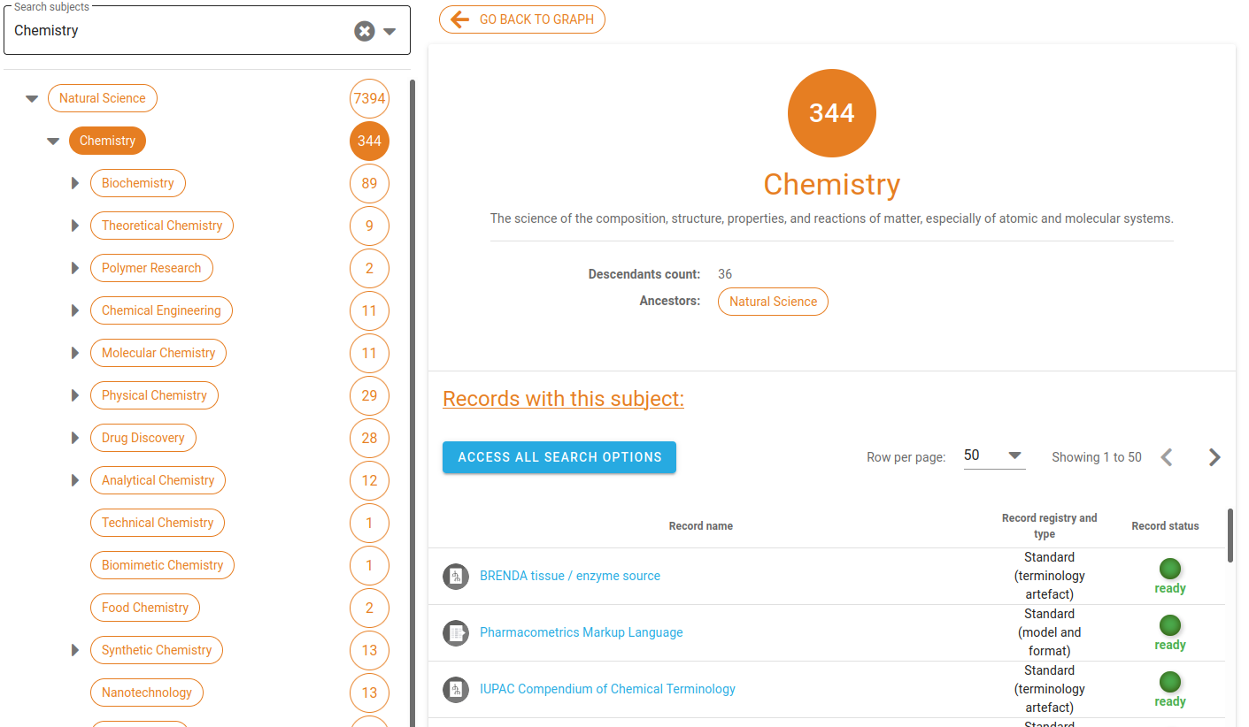Image resolution: width=1249 pixels, height=727 pixels.
Task: Expand the Analytical Chemistry subtree
Action: click(x=75, y=480)
